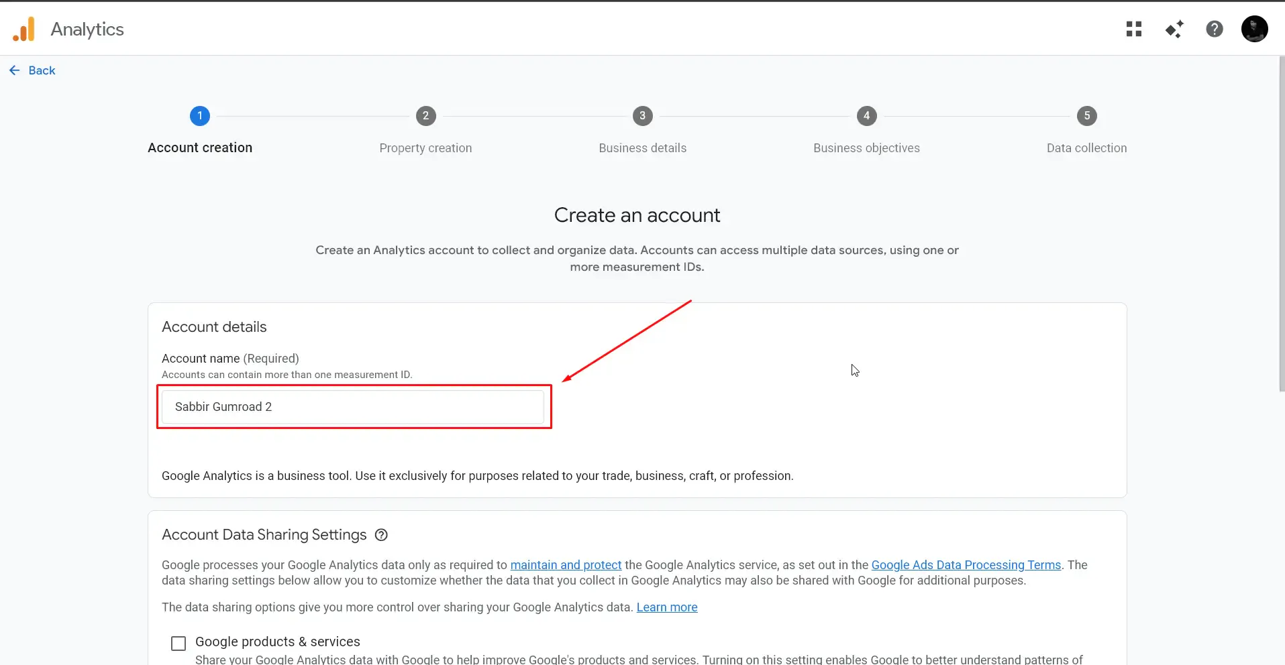Go to step 5 Data collection
The image size is (1285, 665).
(x=1087, y=116)
